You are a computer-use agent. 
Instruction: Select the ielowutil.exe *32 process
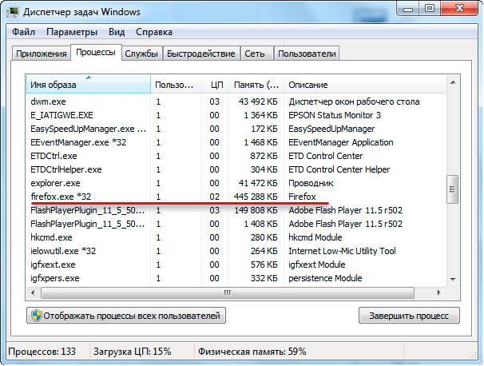(x=236, y=251)
